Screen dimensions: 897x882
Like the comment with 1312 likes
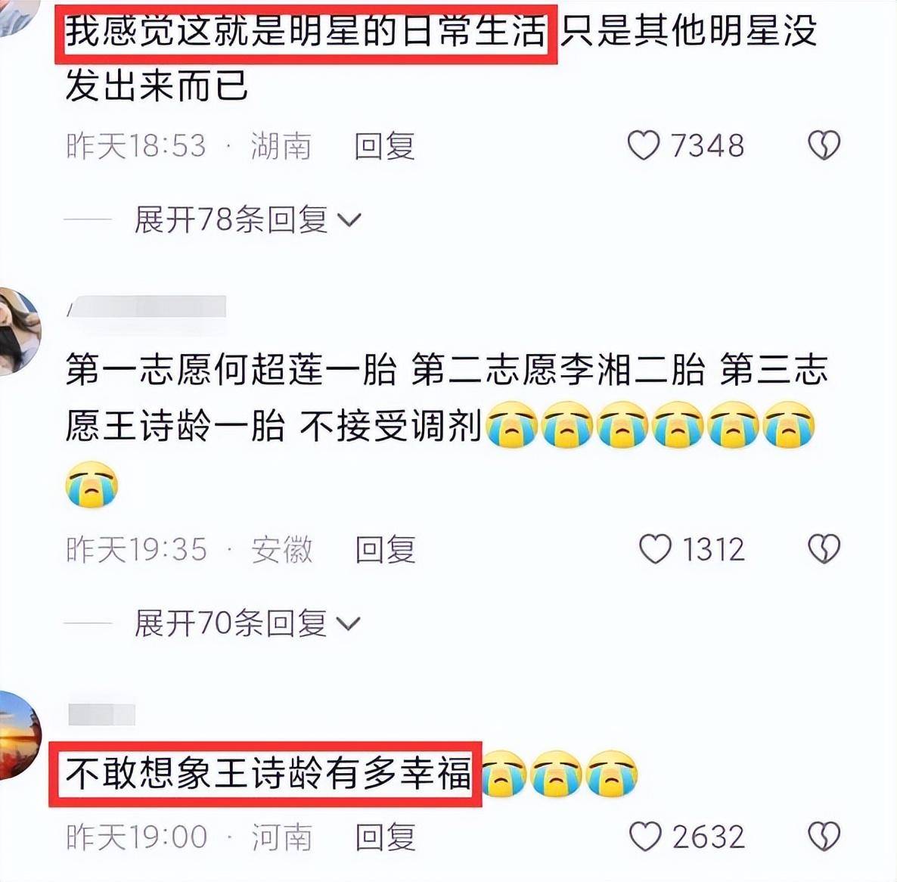[x=655, y=549]
